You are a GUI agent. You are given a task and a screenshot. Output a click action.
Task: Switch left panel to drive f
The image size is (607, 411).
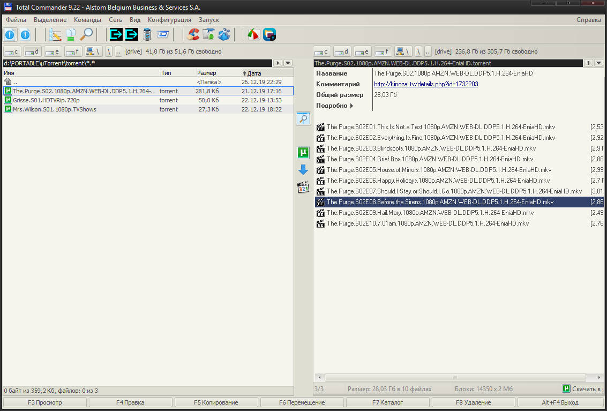[x=73, y=51]
